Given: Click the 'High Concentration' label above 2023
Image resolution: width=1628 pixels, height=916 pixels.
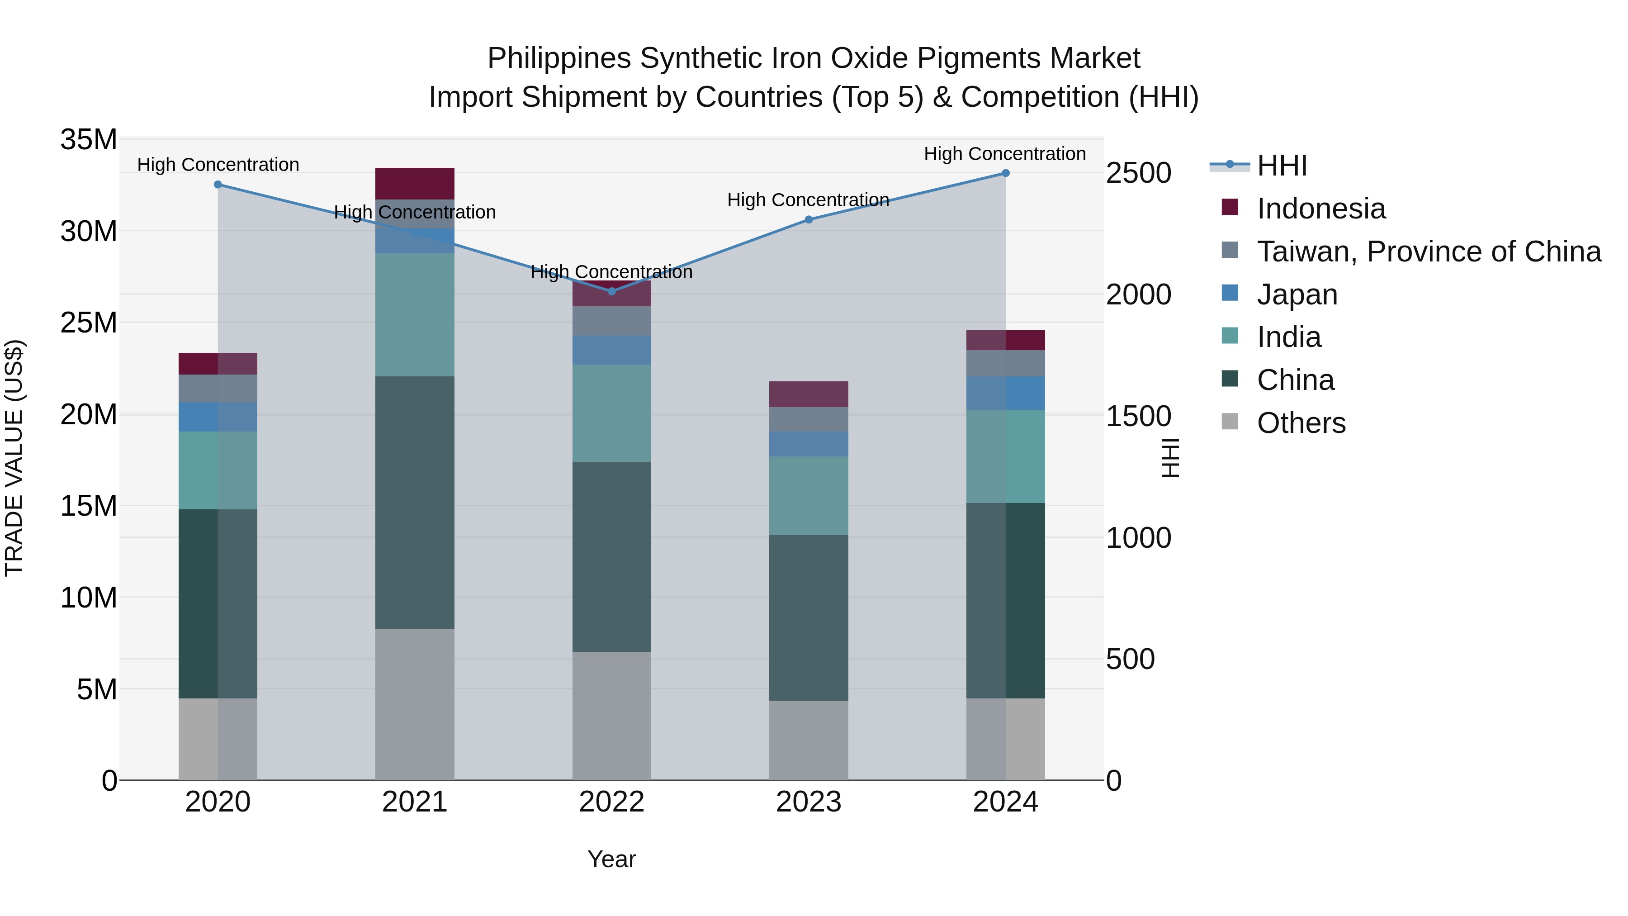Looking at the screenshot, I should 808,200.
